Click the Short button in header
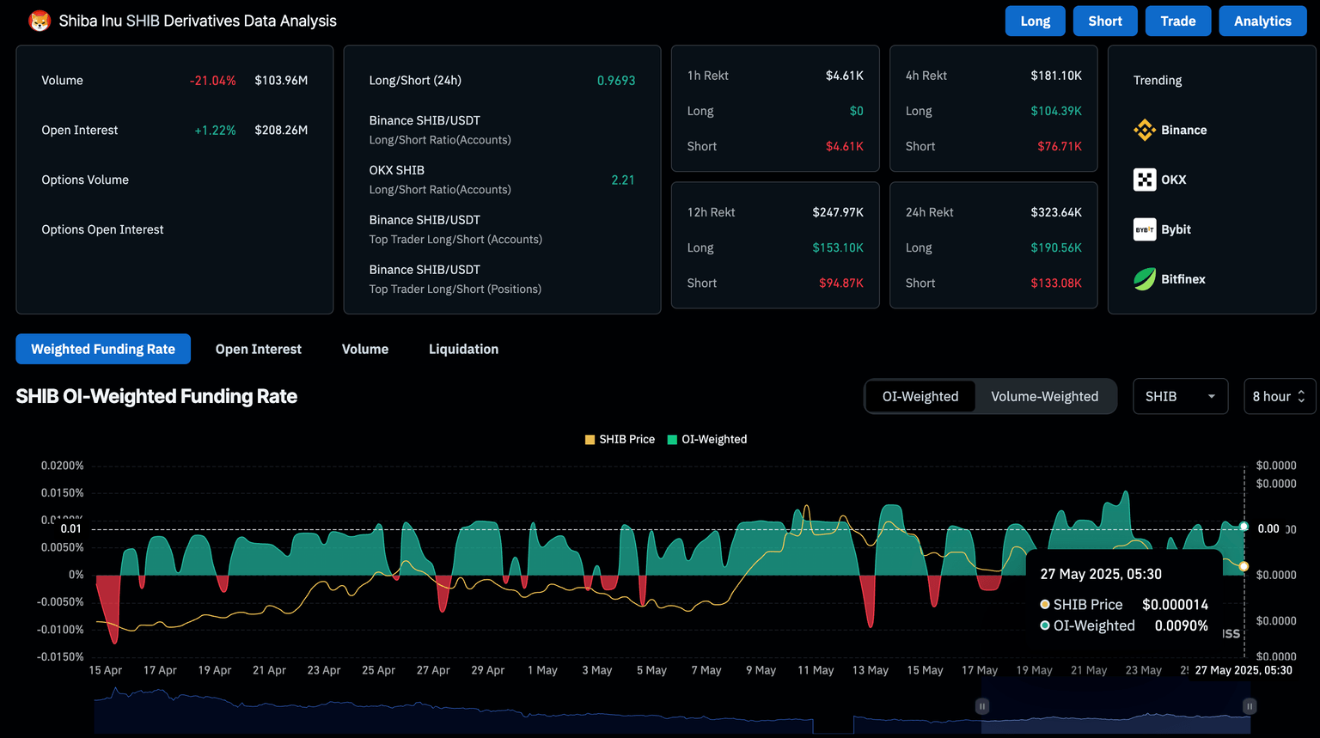Screen dimensions: 1320x738 click(1104, 21)
